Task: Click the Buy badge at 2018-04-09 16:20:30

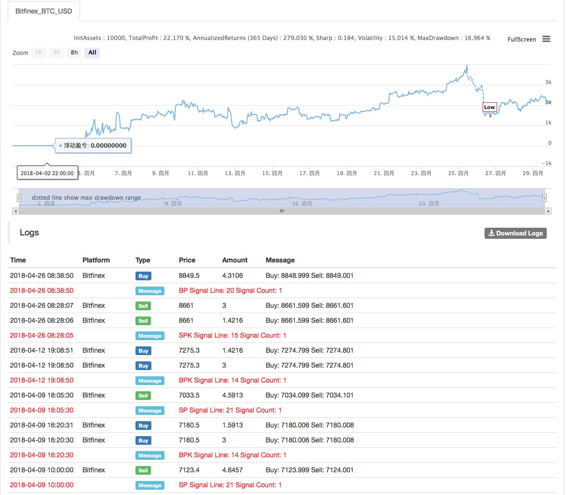Action: [x=143, y=441]
